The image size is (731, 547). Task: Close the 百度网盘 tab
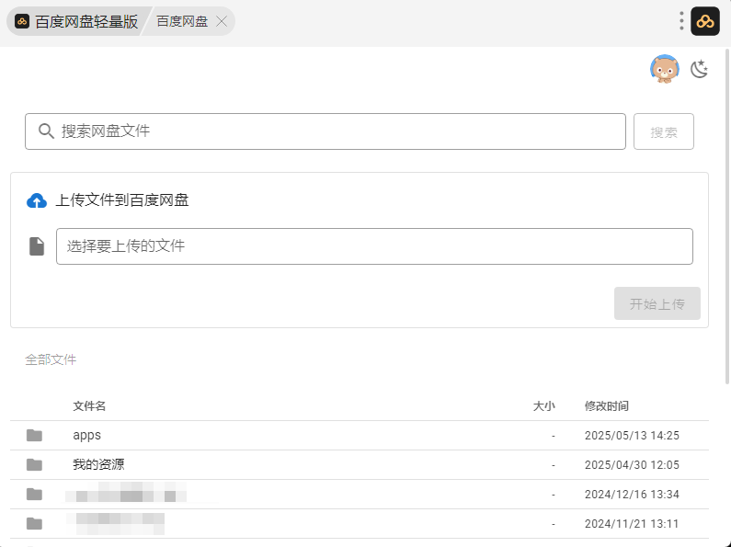pyautogui.click(x=222, y=21)
